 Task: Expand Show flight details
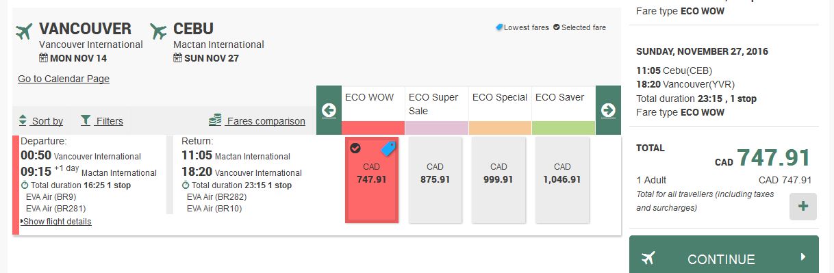pyautogui.click(x=56, y=222)
